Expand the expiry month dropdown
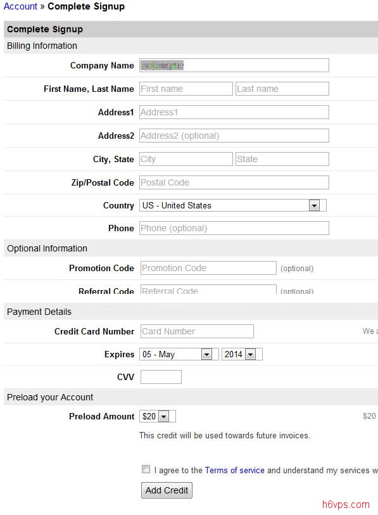This screenshot has height=515, width=378. coord(179,354)
